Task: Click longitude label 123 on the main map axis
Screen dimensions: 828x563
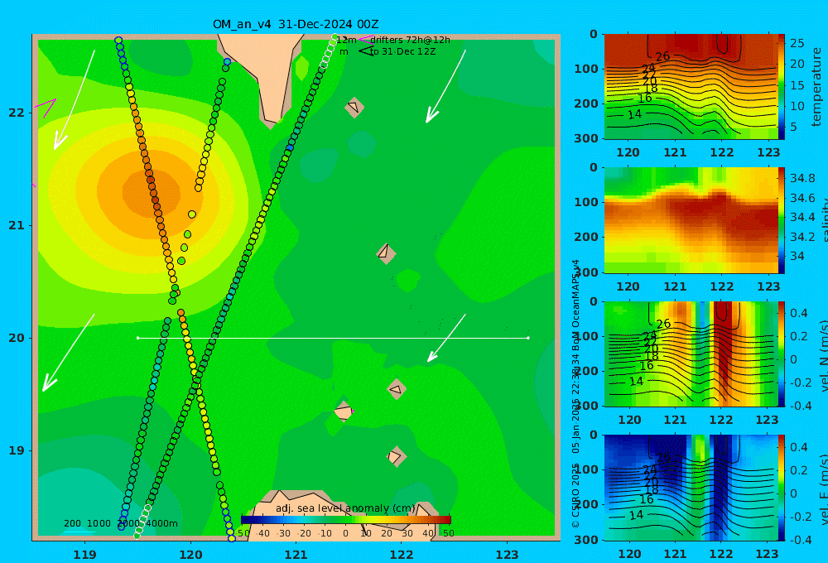Action: (x=508, y=555)
